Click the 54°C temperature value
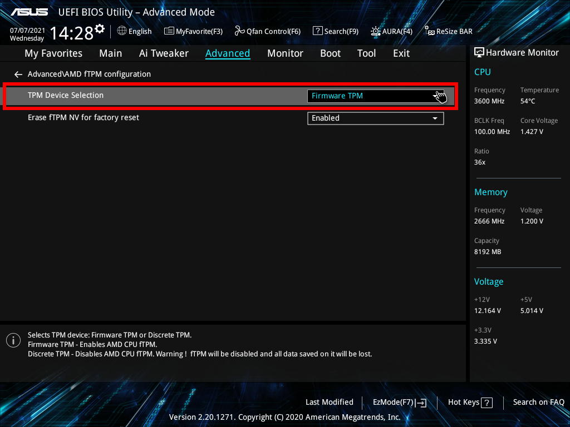 point(528,101)
